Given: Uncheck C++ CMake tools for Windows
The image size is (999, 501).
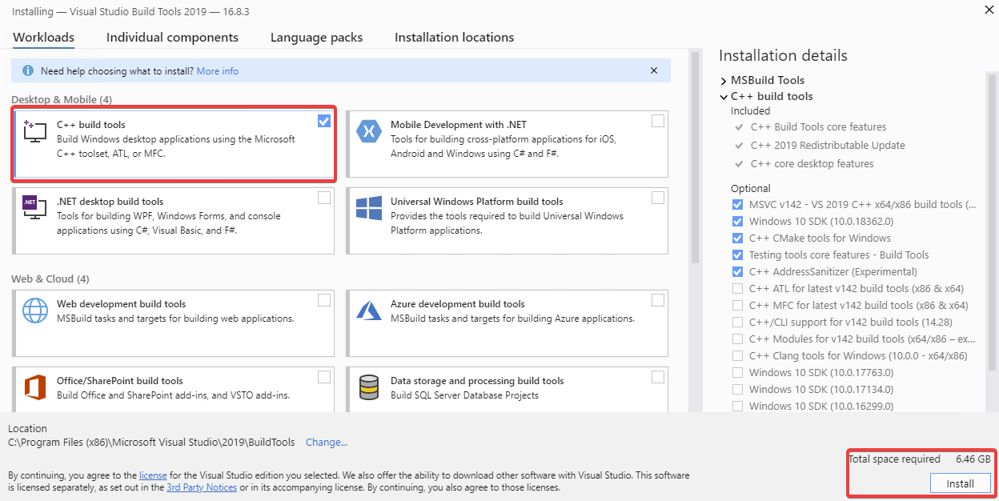Looking at the screenshot, I should coord(737,238).
